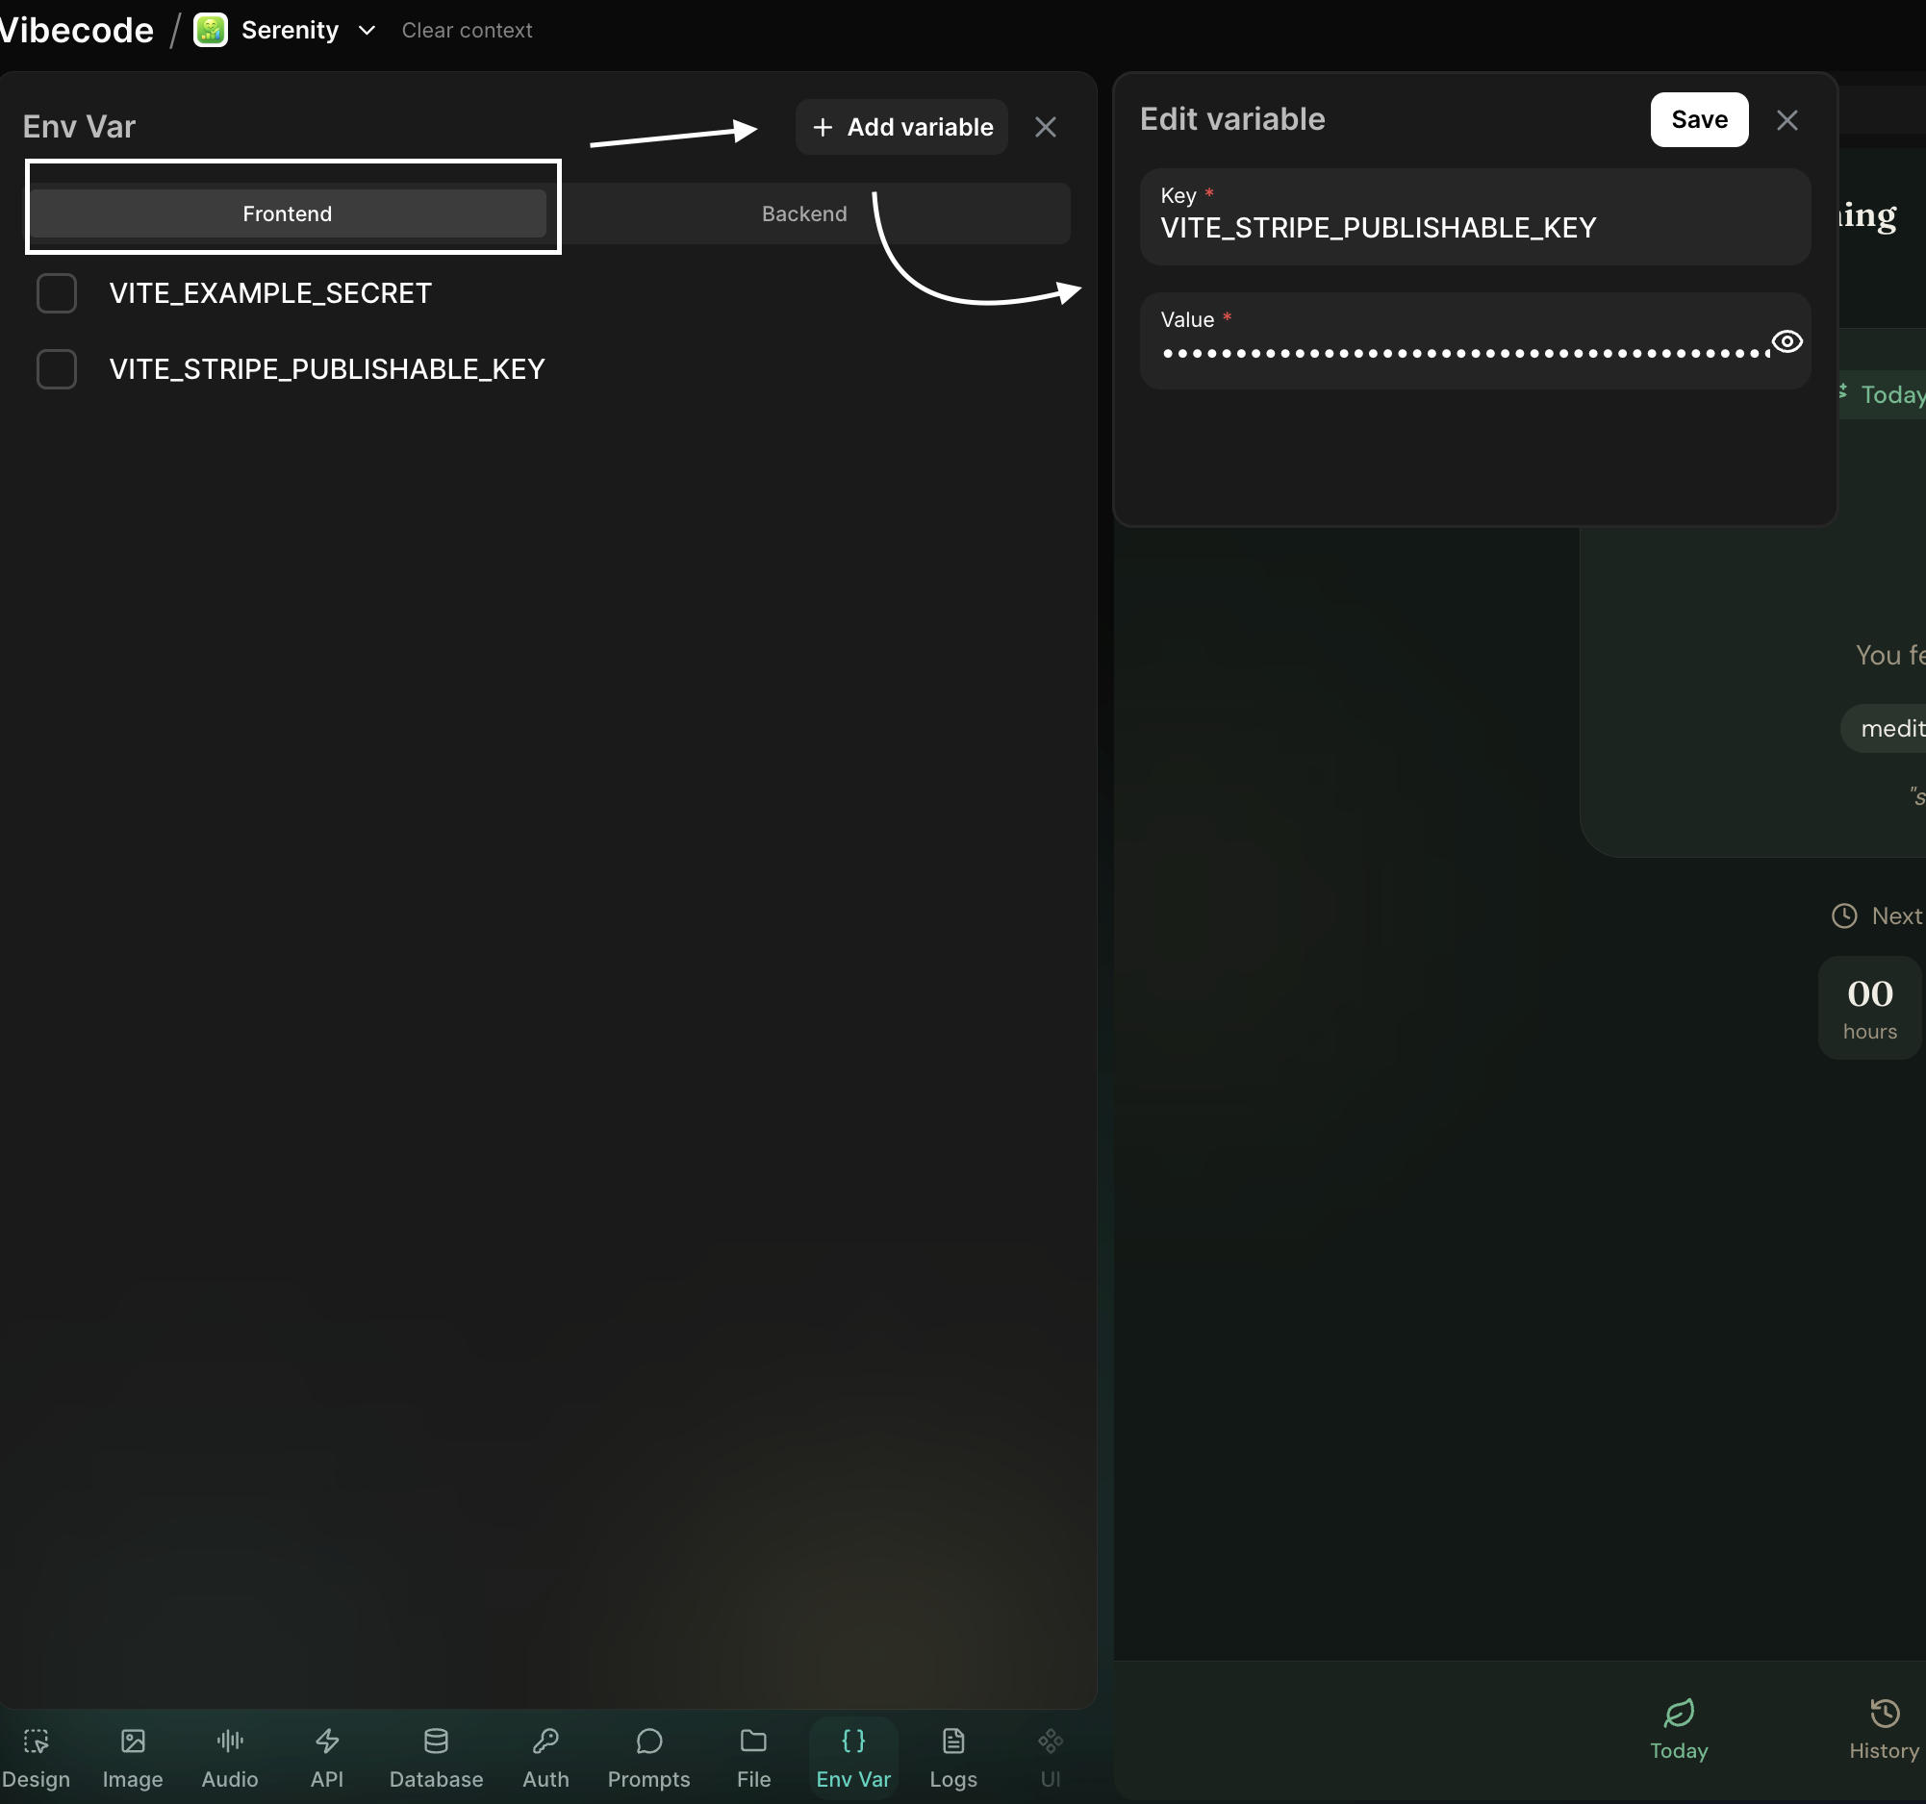Check the VITE_EXAMPLE_SECRET checkbox
Image resolution: width=1926 pixels, height=1804 pixels.
tap(56, 293)
